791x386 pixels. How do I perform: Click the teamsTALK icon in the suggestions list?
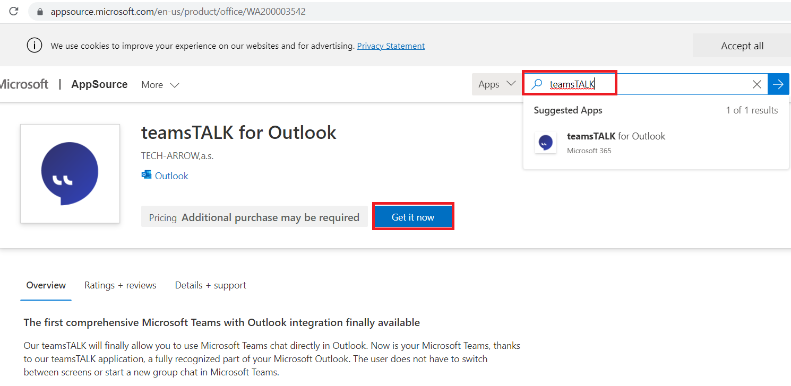point(545,142)
